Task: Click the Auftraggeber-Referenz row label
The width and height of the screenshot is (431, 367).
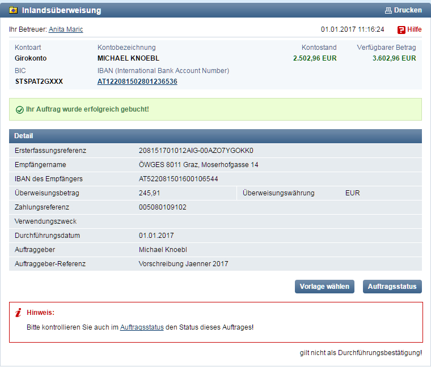Action: (50, 264)
